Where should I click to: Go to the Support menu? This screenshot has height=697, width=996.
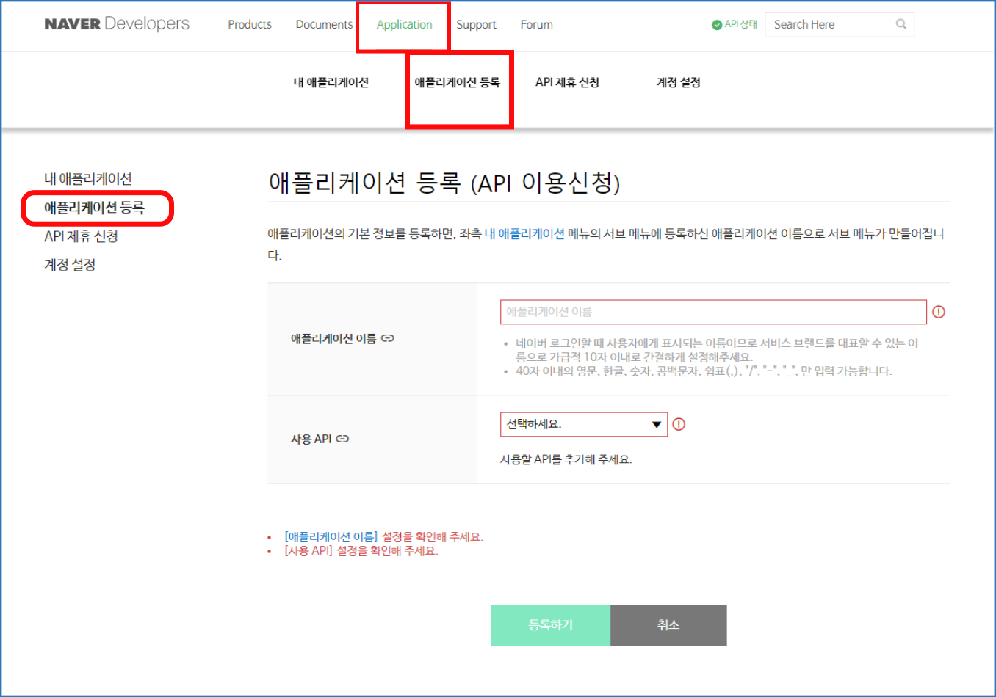[x=476, y=25]
